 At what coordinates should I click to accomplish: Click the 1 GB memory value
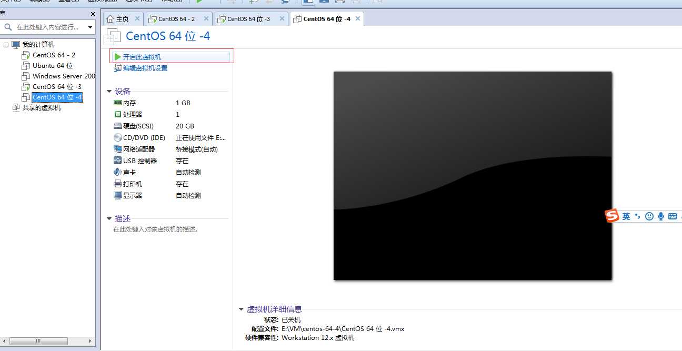tap(183, 103)
